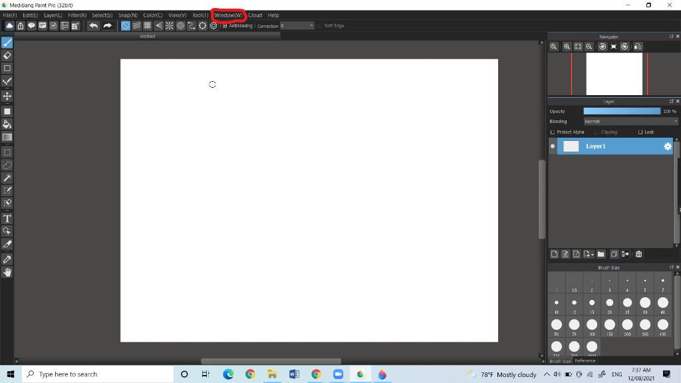The height and width of the screenshot is (383, 681).
Task: Delete the layer with the trash icon
Action: [638, 254]
